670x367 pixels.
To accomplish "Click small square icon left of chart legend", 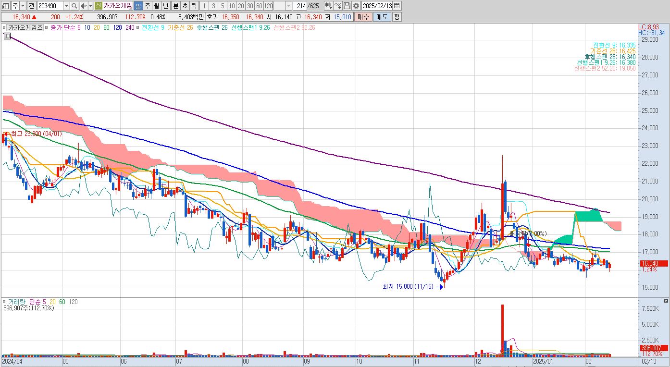I will coord(4,27).
